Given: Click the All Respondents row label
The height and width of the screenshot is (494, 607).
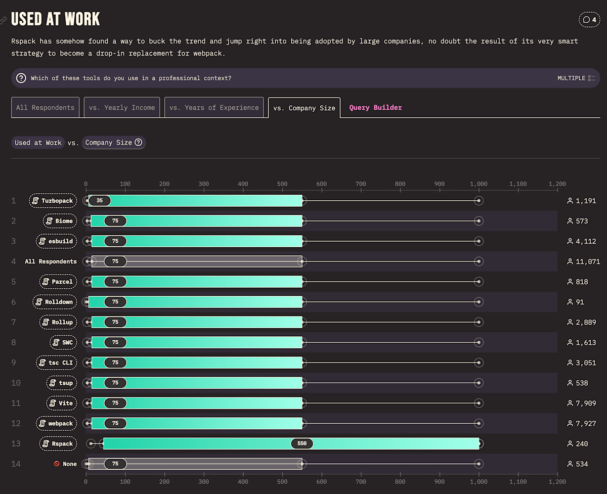Looking at the screenshot, I should pyautogui.click(x=51, y=261).
